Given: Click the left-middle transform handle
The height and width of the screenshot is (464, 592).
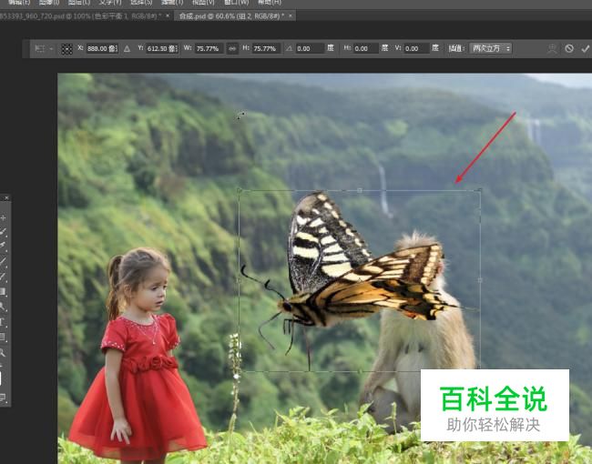Looking at the screenshot, I should tap(239, 280).
